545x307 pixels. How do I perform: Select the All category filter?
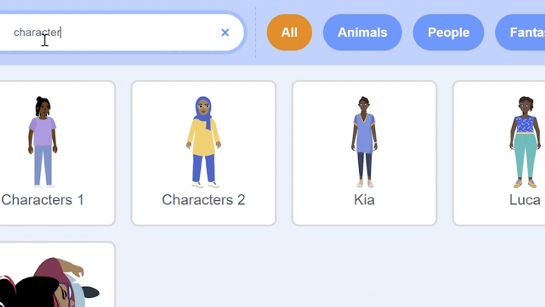click(289, 32)
